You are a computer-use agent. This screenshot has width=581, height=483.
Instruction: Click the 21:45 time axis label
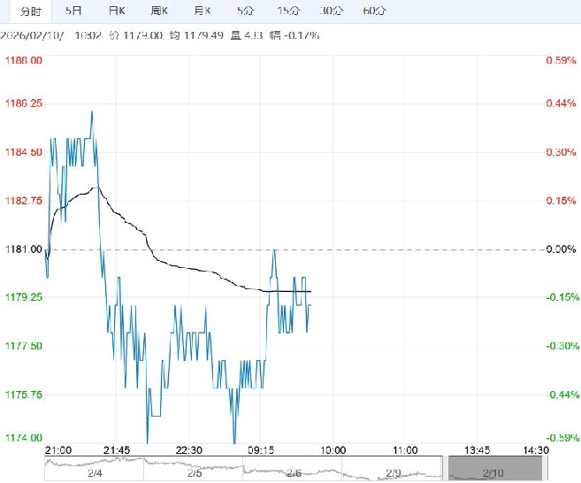pyautogui.click(x=117, y=450)
